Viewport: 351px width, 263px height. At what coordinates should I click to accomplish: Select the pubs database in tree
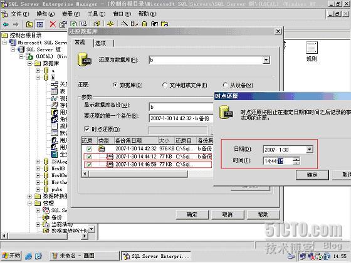coord(57,189)
